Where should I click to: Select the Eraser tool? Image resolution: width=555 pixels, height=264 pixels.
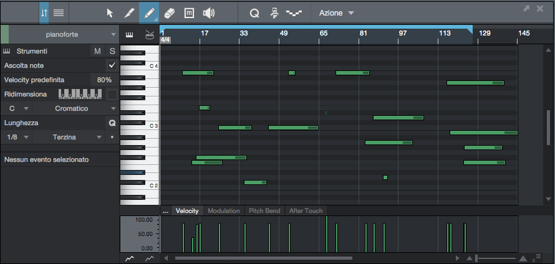(169, 12)
